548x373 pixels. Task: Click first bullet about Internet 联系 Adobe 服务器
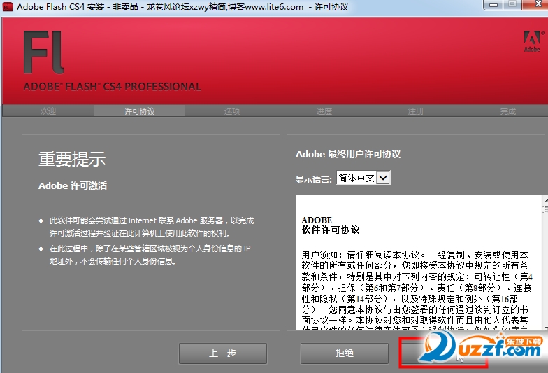click(x=151, y=227)
